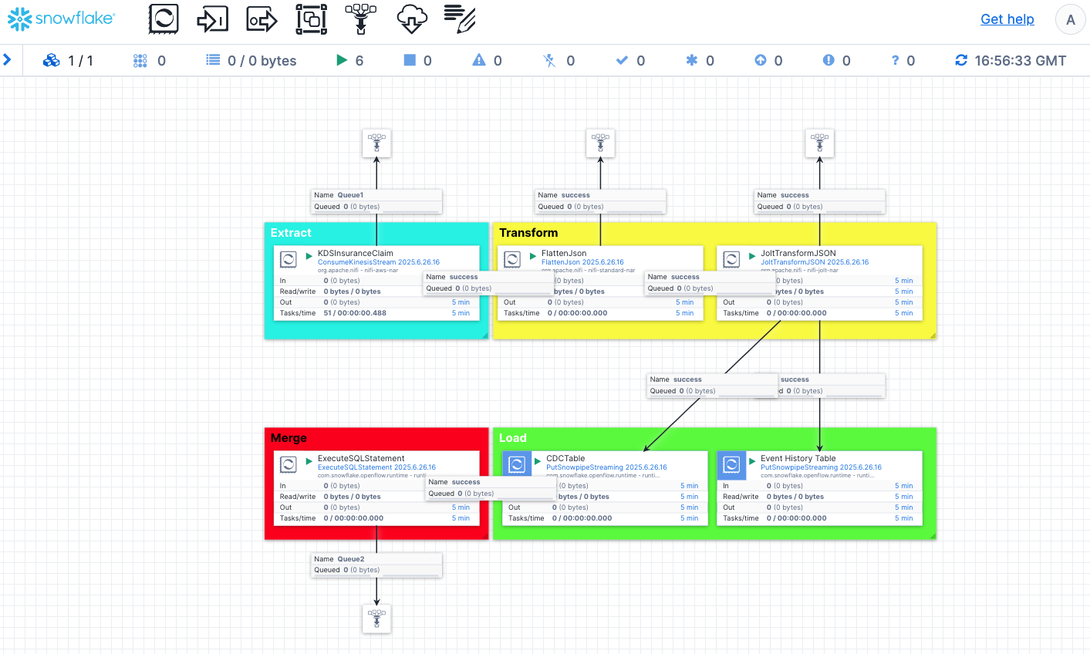This screenshot has width=1090, height=654.
Task: Click the Output Port toolbar icon
Action: pos(262,19)
